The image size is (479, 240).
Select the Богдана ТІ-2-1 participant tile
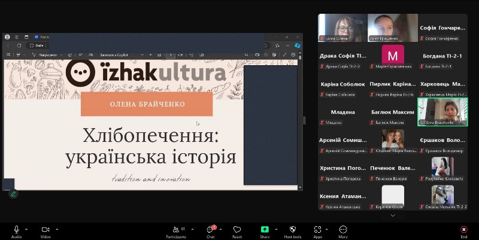(442, 56)
